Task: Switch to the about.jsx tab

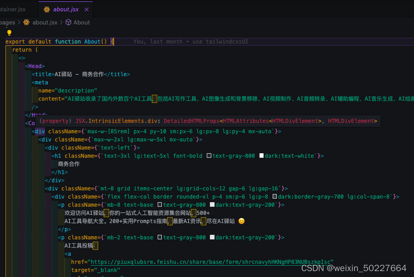Action: (x=65, y=10)
